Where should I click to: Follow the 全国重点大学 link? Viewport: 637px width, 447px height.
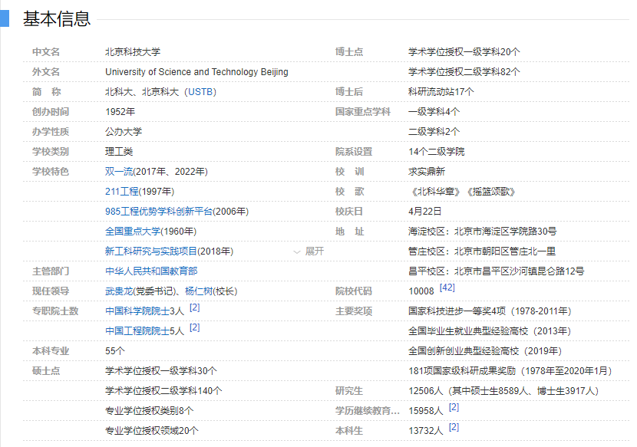pos(132,232)
